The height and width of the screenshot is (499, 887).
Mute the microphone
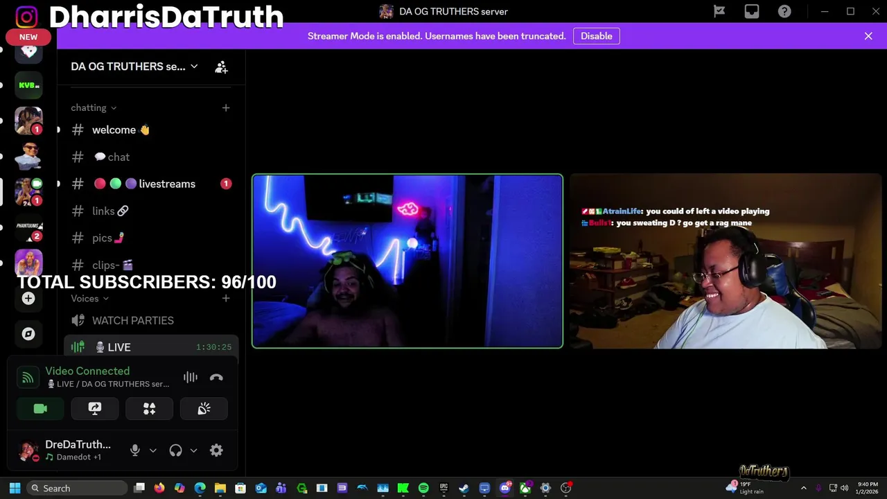tap(135, 450)
